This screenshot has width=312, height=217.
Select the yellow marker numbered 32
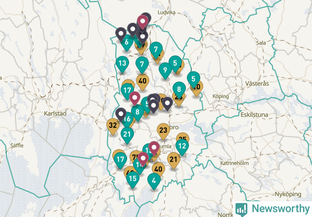click(x=113, y=125)
